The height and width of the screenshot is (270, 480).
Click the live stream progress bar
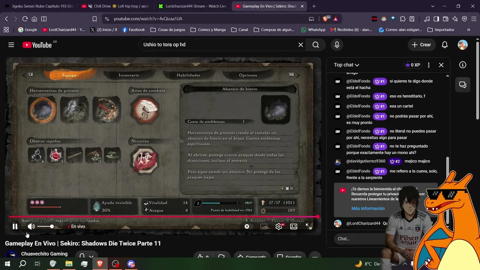[x=163, y=217]
